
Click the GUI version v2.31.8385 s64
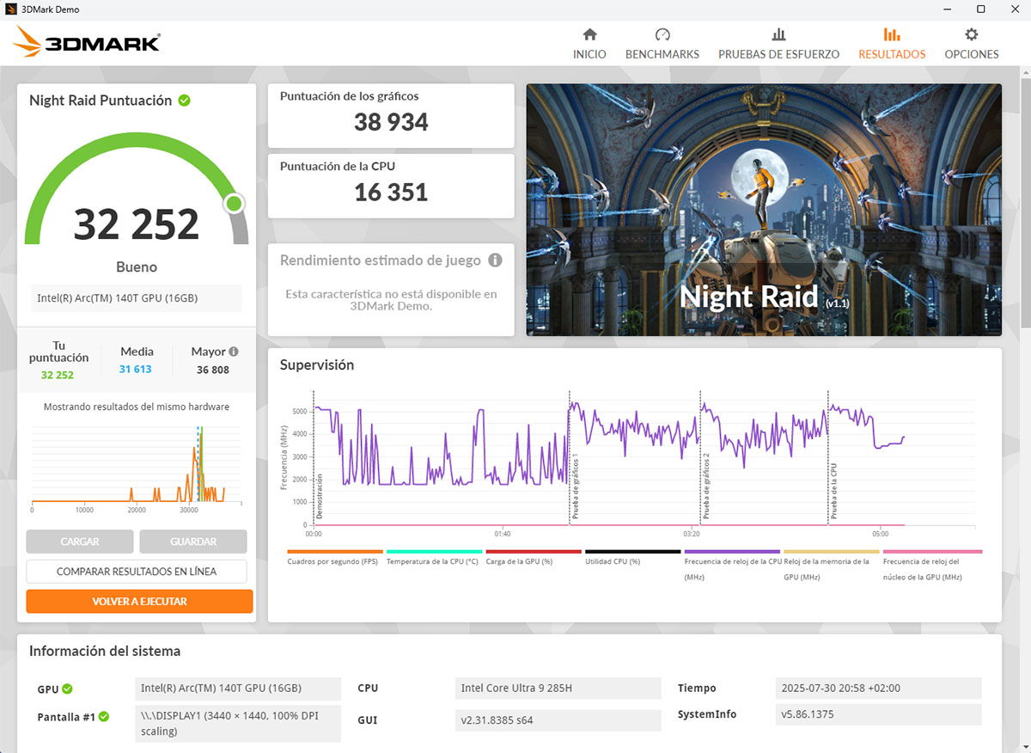558,720
